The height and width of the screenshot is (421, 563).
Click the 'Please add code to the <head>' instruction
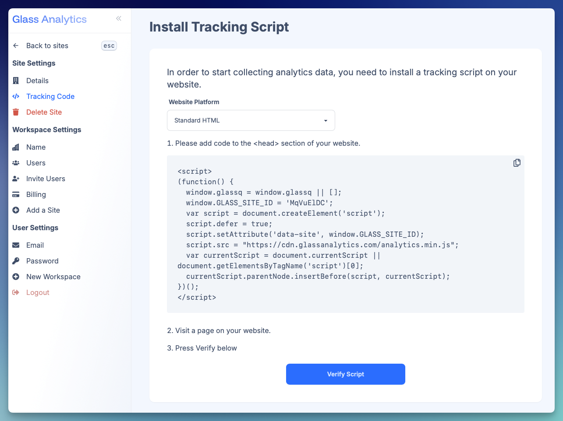click(264, 143)
